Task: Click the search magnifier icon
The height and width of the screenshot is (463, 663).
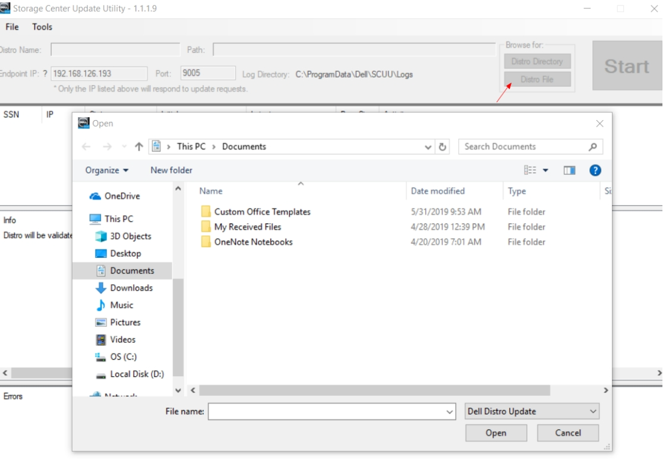Action: [x=593, y=147]
